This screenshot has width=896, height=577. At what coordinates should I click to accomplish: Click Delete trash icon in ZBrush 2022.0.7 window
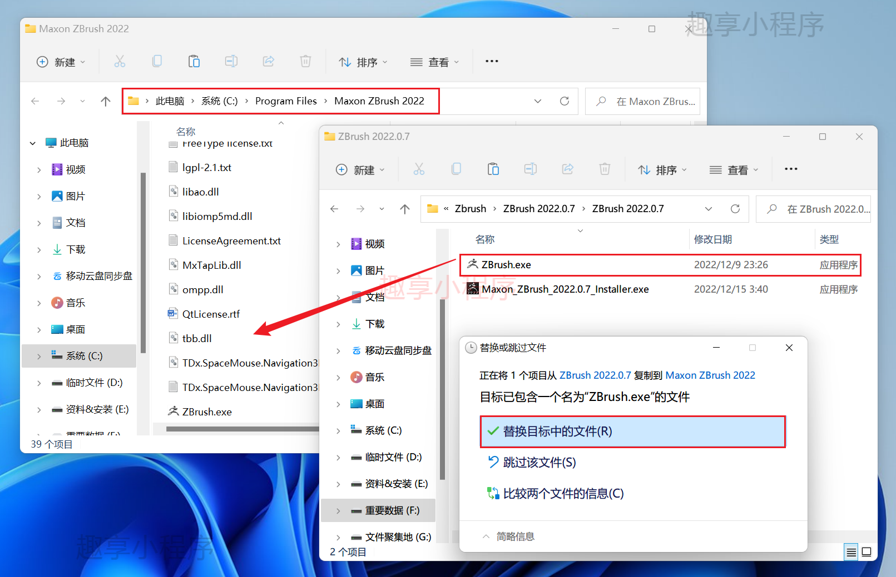pyautogui.click(x=605, y=169)
